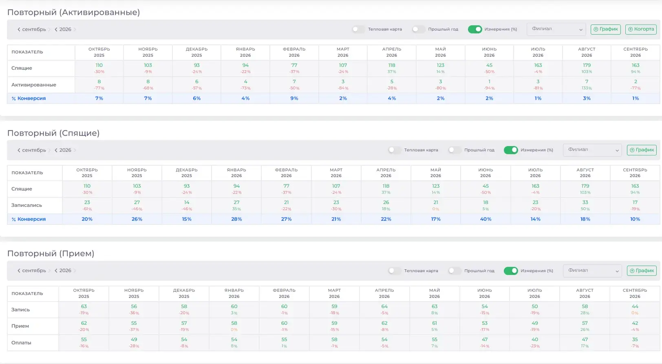Screen dimensions: 662x364
Task: Select the Активированные row label
Action: pos(34,85)
